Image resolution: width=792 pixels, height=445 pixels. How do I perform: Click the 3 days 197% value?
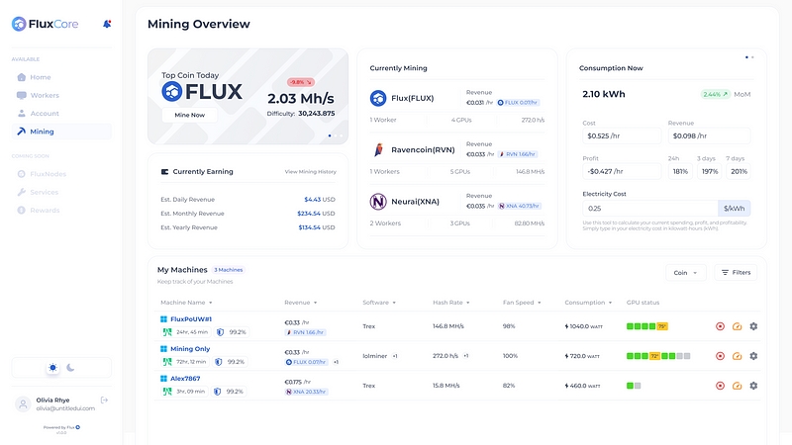710,171
